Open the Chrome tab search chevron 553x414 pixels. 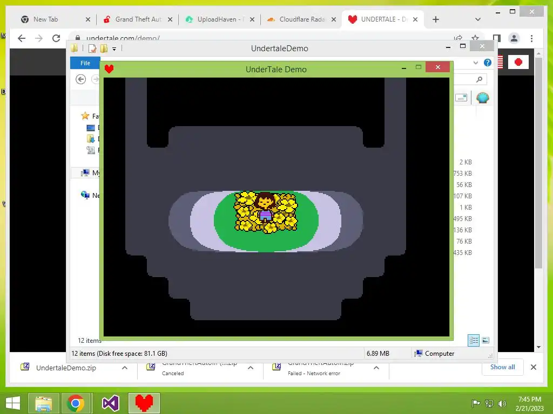point(478,19)
